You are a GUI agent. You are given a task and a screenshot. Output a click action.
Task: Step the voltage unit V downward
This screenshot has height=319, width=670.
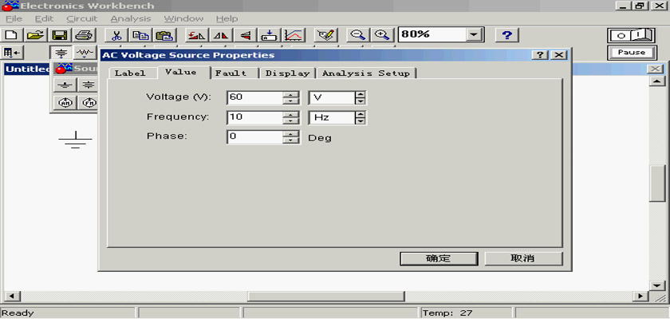click(361, 100)
